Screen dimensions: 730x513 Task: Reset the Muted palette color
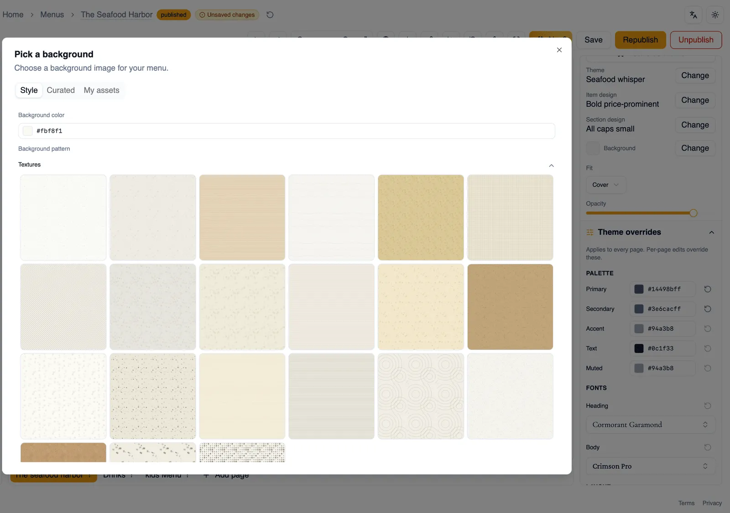tap(708, 368)
